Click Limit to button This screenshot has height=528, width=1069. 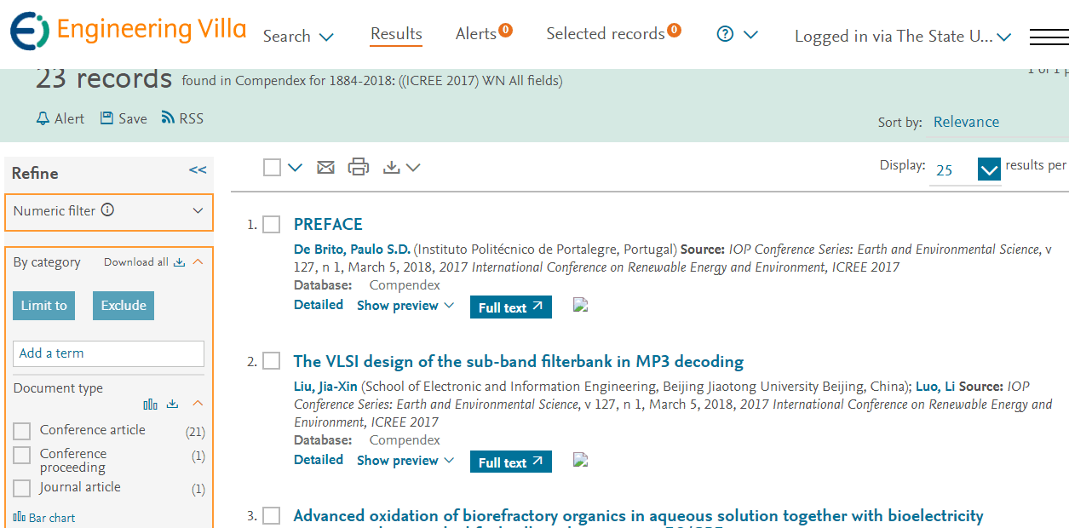pyautogui.click(x=43, y=306)
